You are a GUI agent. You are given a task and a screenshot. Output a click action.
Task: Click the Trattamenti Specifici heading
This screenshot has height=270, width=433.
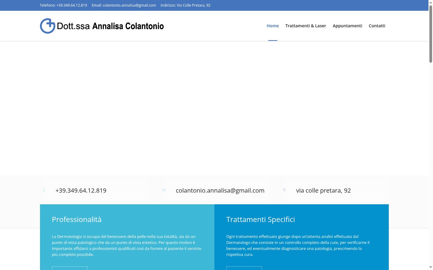[x=260, y=219]
